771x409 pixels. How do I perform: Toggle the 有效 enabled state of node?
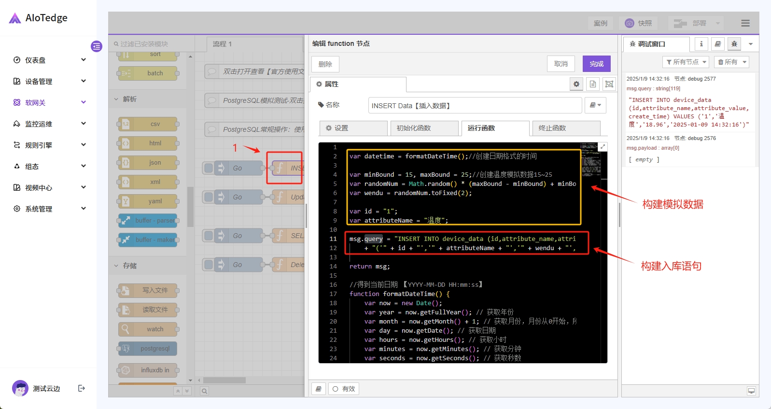click(x=344, y=389)
